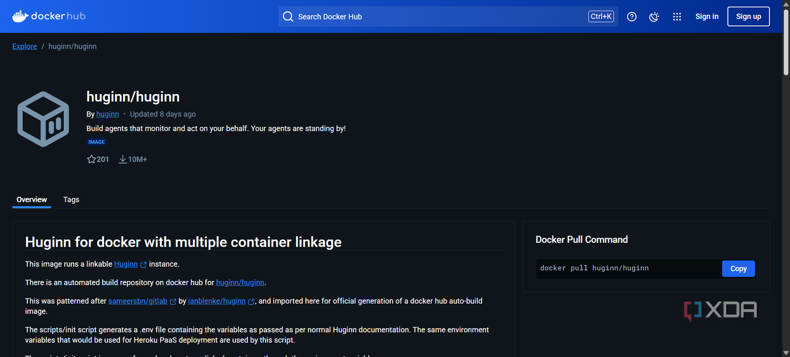The width and height of the screenshot is (790, 357).
Task: Click external icon after sameersbn/gitlab
Action: 173,301
